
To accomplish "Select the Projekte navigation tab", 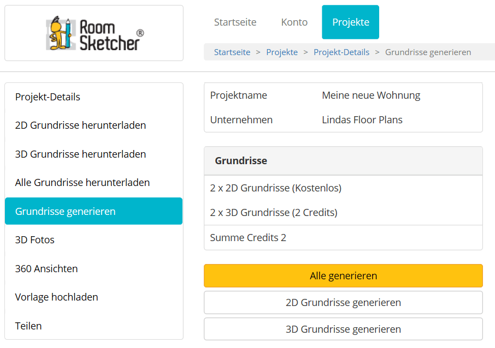I will [x=350, y=22].
